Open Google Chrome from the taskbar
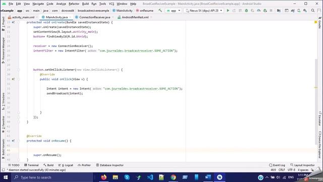 tap(173, 177)
